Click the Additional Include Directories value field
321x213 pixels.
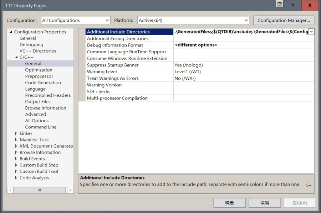[241, 32]
